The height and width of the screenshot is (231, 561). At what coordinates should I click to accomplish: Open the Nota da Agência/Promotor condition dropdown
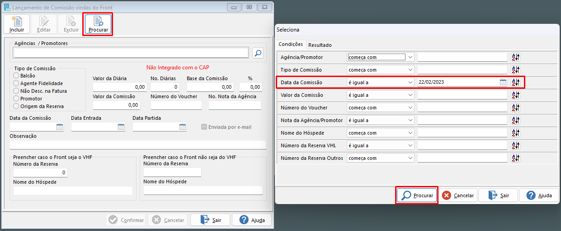click(x=380, y=120)
